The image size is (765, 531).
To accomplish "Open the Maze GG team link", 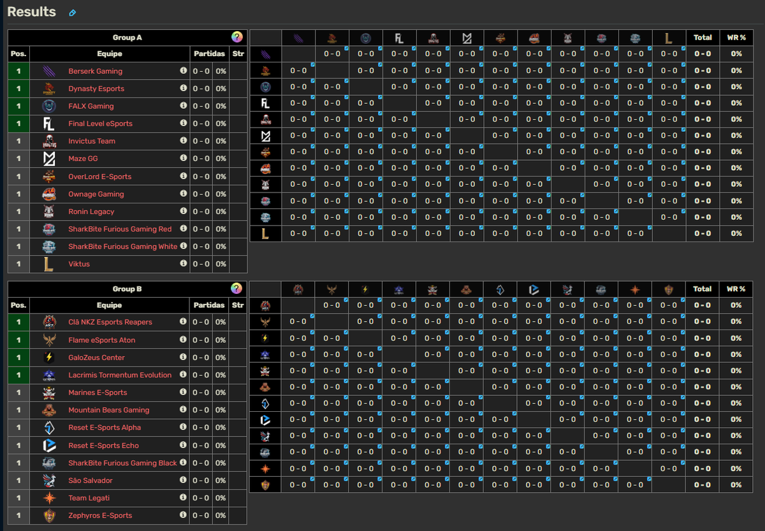I will click(83, 159).
